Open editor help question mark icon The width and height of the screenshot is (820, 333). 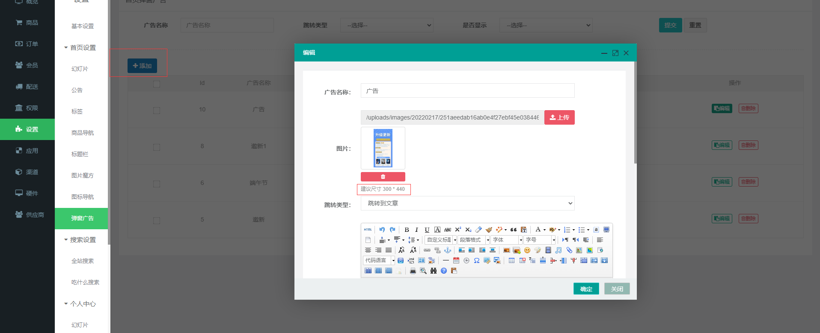[x=444, y=271]
